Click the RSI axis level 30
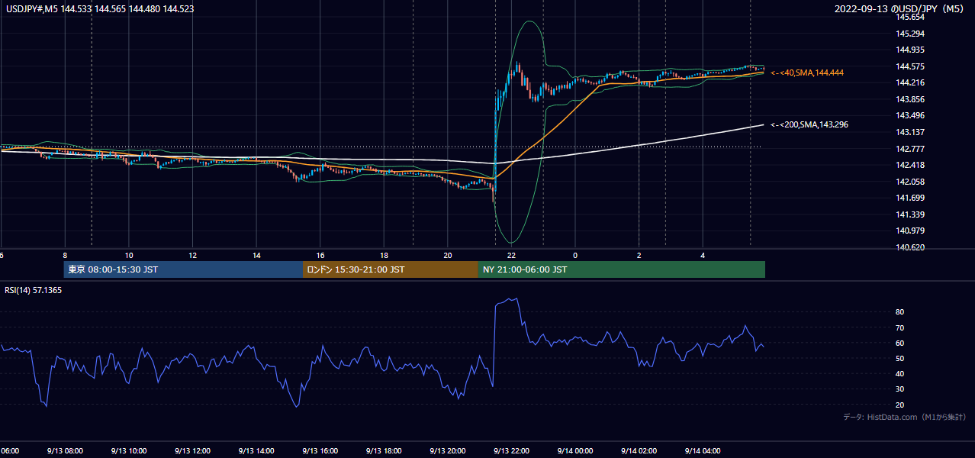Viewport: 975px width, 458px height. pyautogui.click(x=900, y=389)
